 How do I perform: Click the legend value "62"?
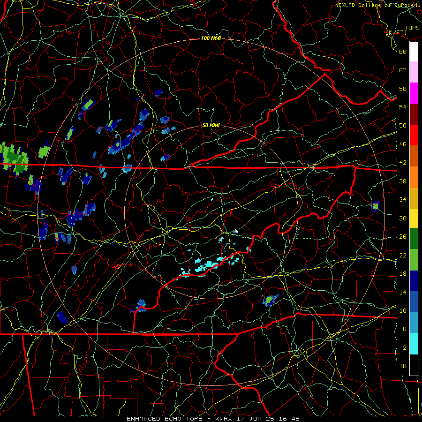(x=403, y=70)
